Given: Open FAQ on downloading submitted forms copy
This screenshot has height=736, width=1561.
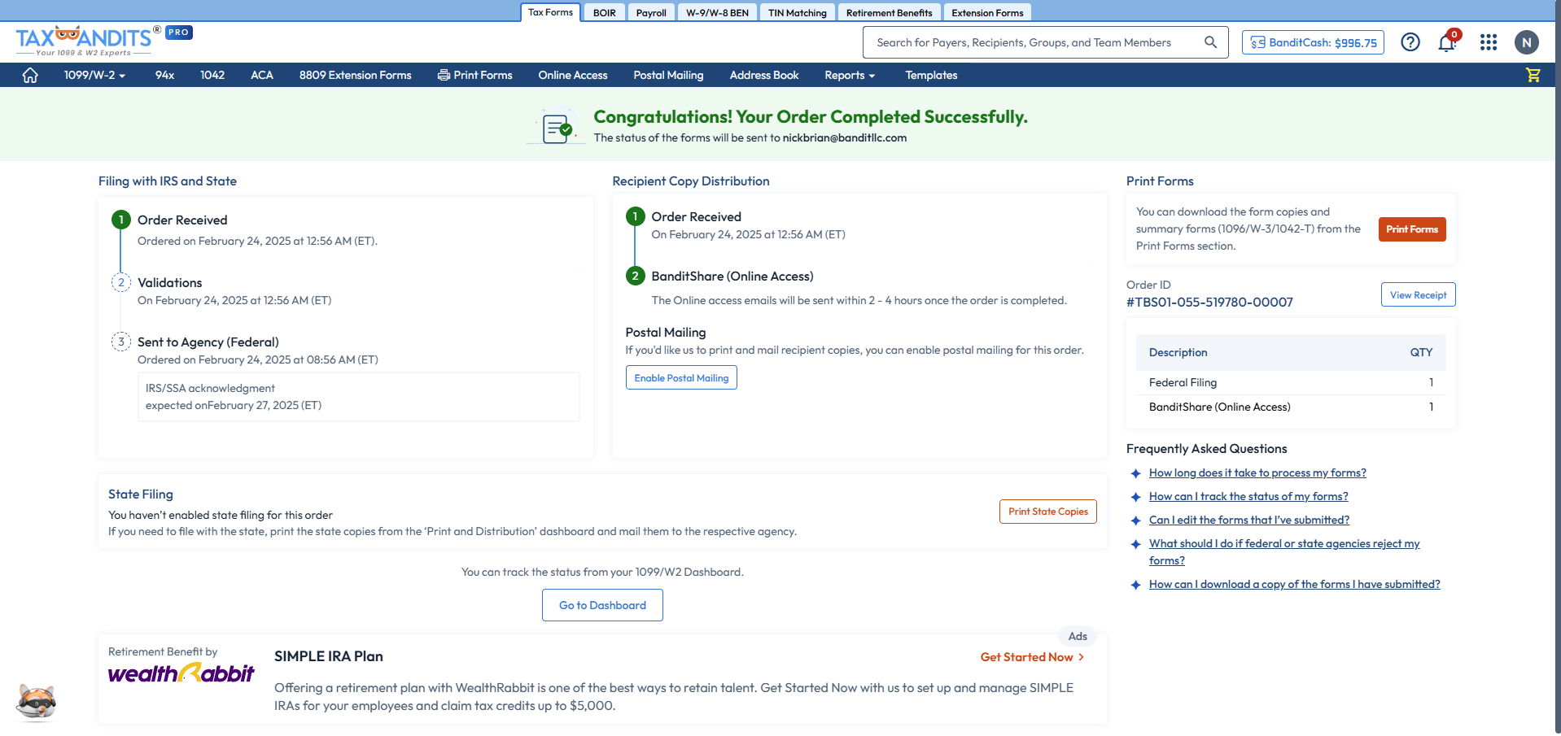Looking at the screenshot, I should [1294, 584].
